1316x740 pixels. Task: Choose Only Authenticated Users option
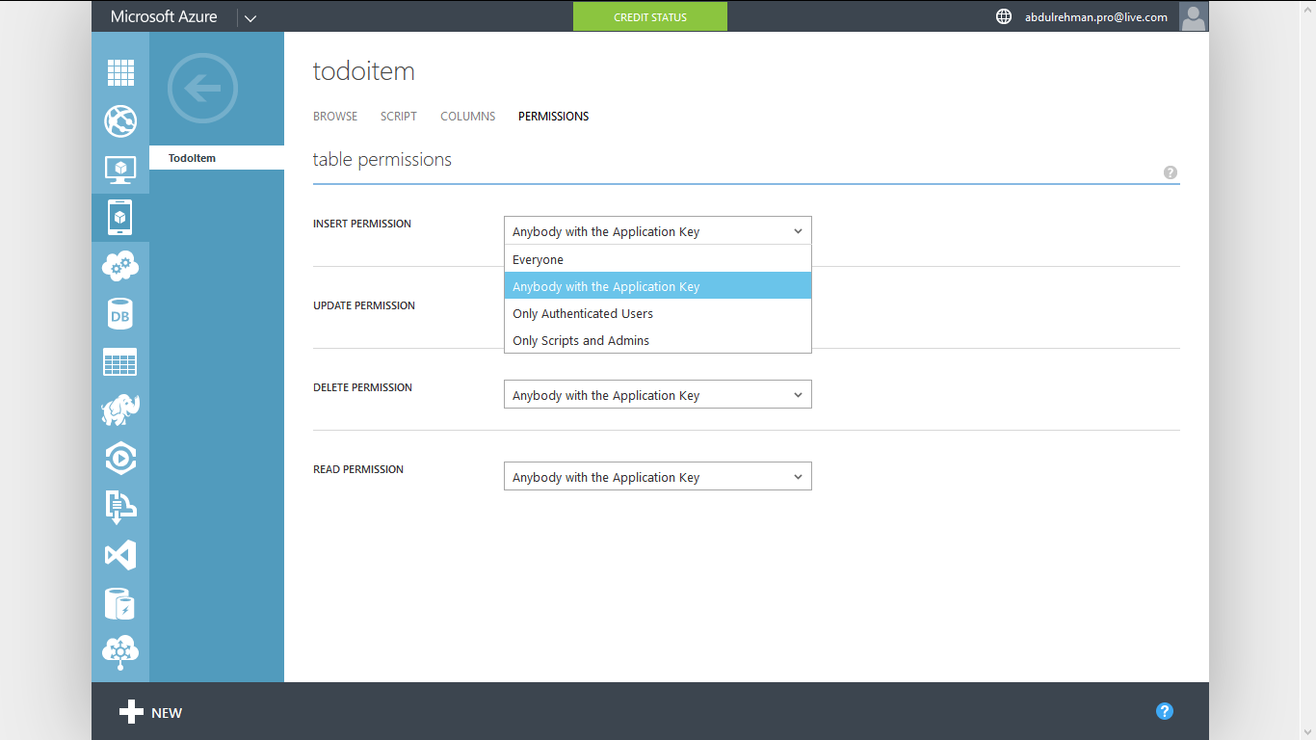click(658, 313)
